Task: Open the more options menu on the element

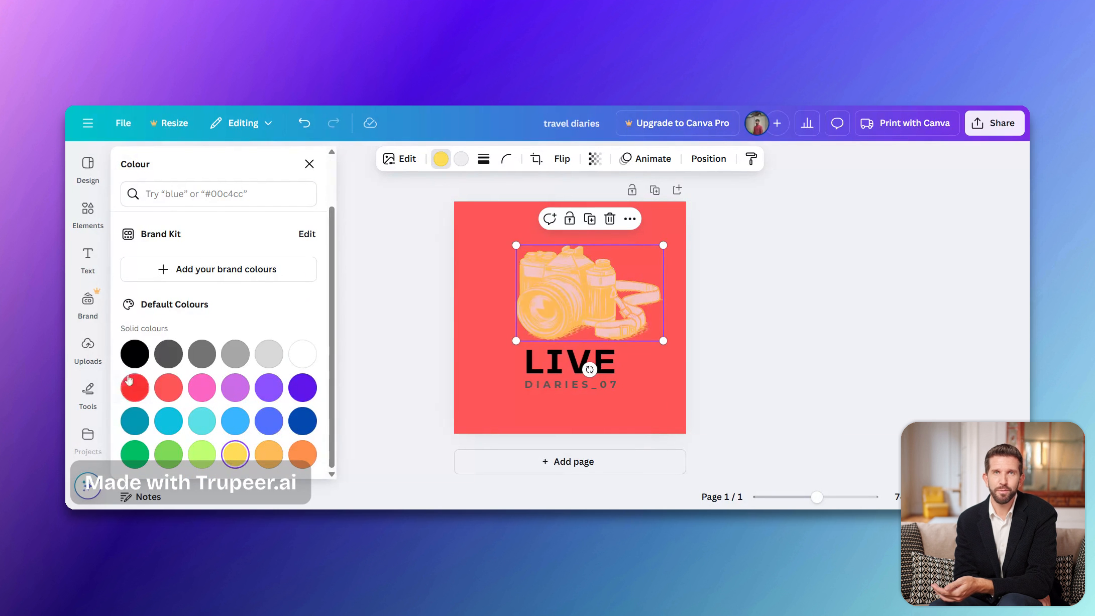Action: tap(630, 219)
